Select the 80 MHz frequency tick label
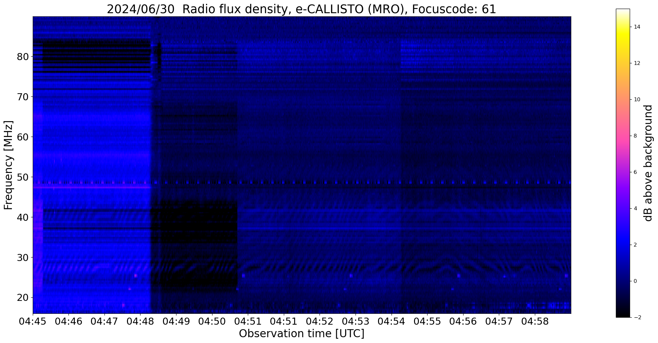658x343 pixels. (23, 57)
